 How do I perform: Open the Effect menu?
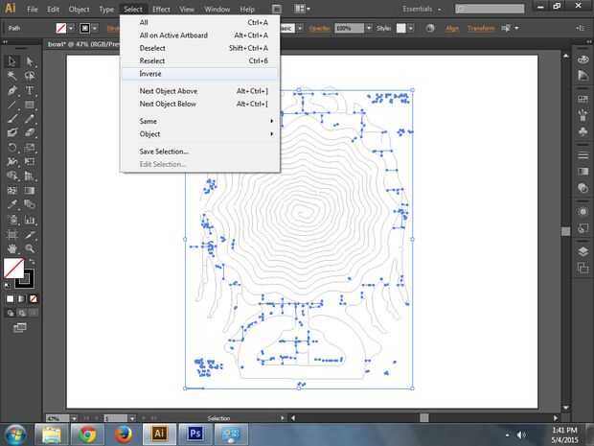click(161, 9)
